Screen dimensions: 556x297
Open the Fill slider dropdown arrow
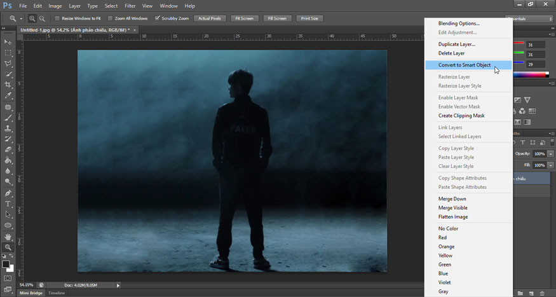coord(550,165)
